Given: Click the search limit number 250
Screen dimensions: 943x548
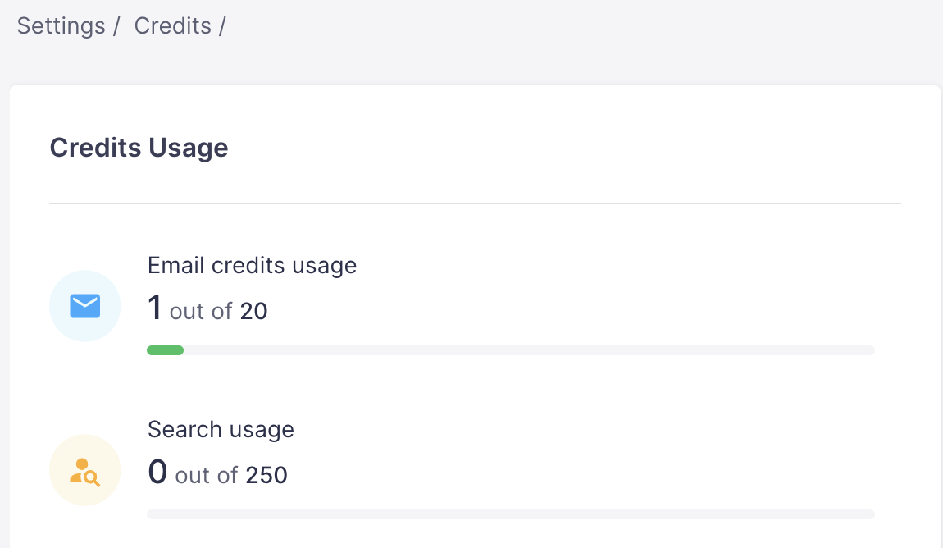Looking at the screenshot, I should [x=266, y=475].
